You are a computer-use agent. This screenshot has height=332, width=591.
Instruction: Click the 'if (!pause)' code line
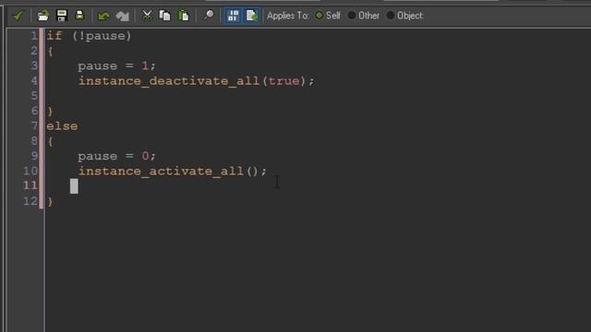[89, 36]
